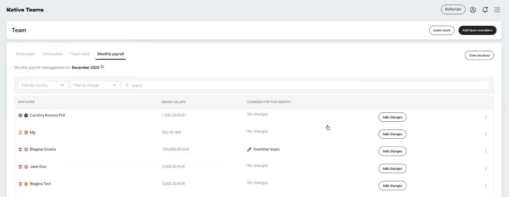The width and height of the screenshot is (509, 197).
Task: Open more options for Jane Doe
Action: (486, 168)
